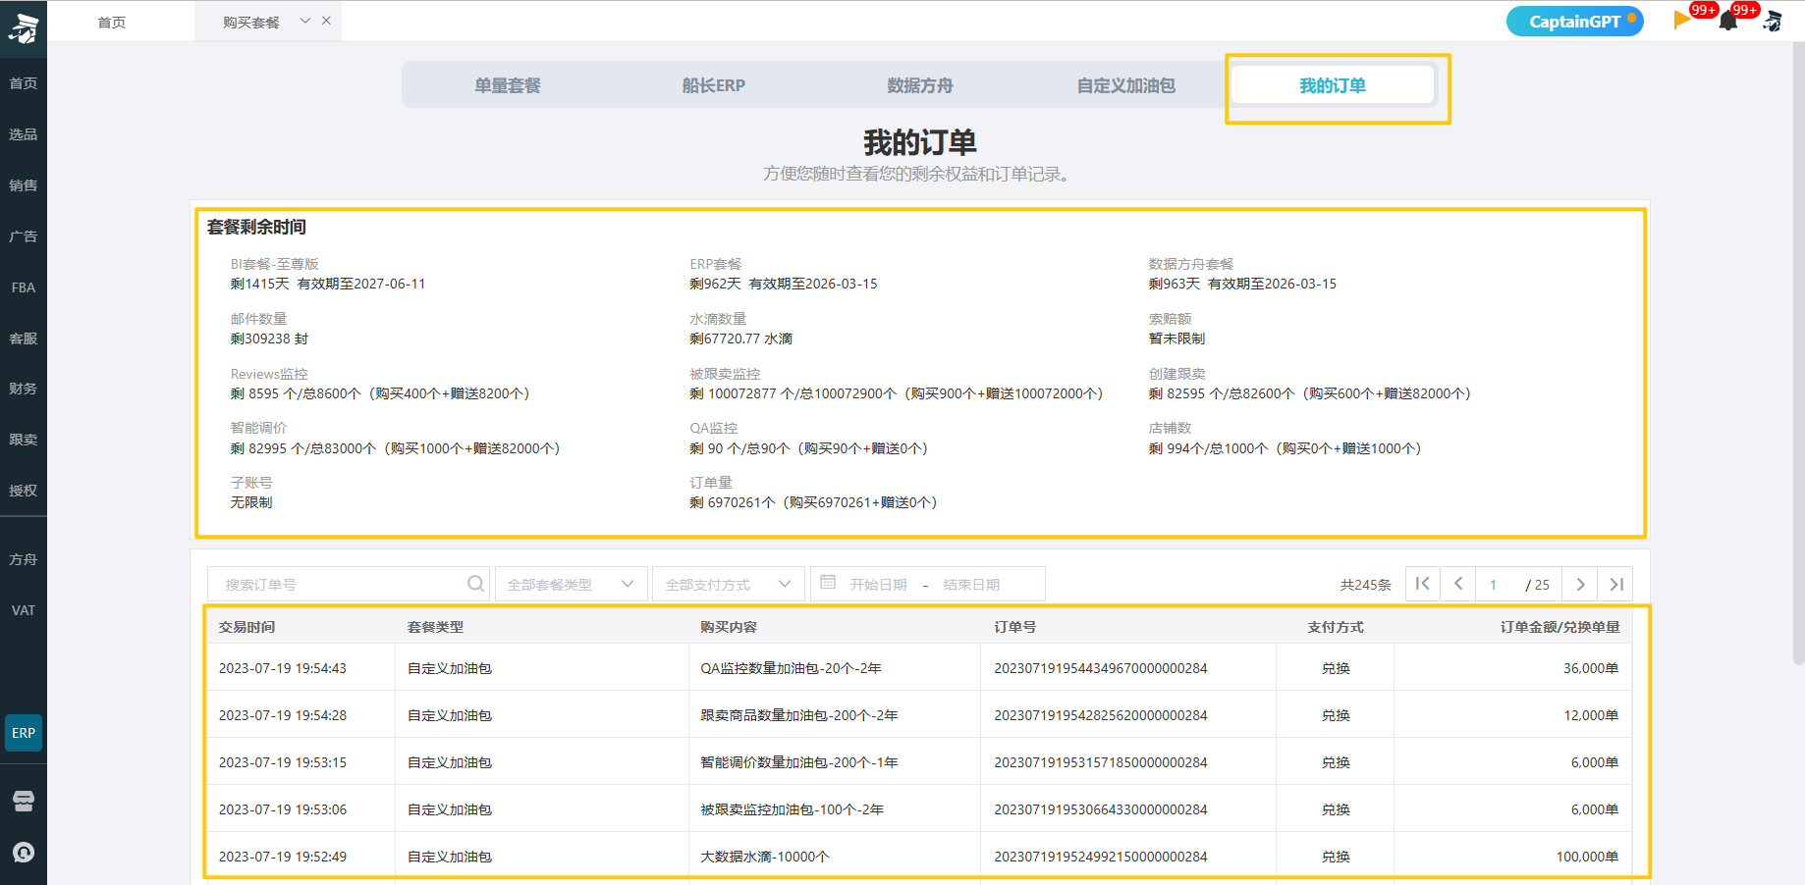Image resolution: width=1805 pixels, height=885 pixels.
Task: Go to the next page of orders
Action: click(x=1580, y=584)
